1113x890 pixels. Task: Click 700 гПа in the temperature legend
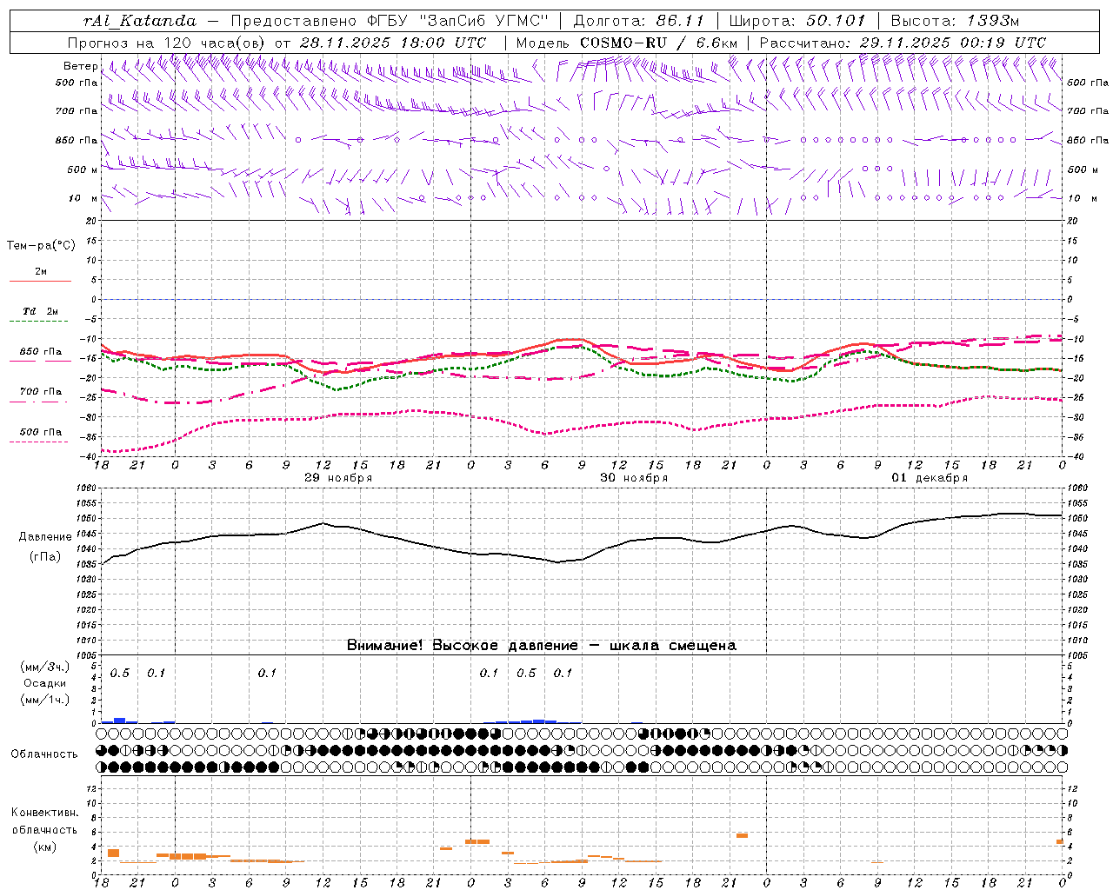click(x=41, y=392)
